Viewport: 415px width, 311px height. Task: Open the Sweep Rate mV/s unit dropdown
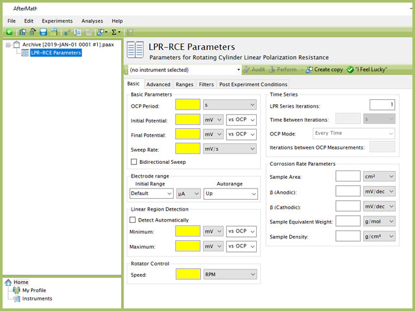[x=230, y=149]
